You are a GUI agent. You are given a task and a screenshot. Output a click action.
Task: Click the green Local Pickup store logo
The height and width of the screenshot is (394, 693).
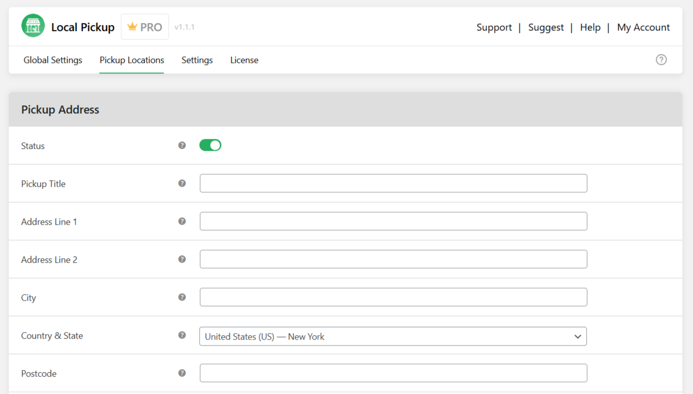point(33,26)
